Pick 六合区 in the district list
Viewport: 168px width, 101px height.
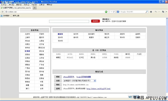point(139,54)
